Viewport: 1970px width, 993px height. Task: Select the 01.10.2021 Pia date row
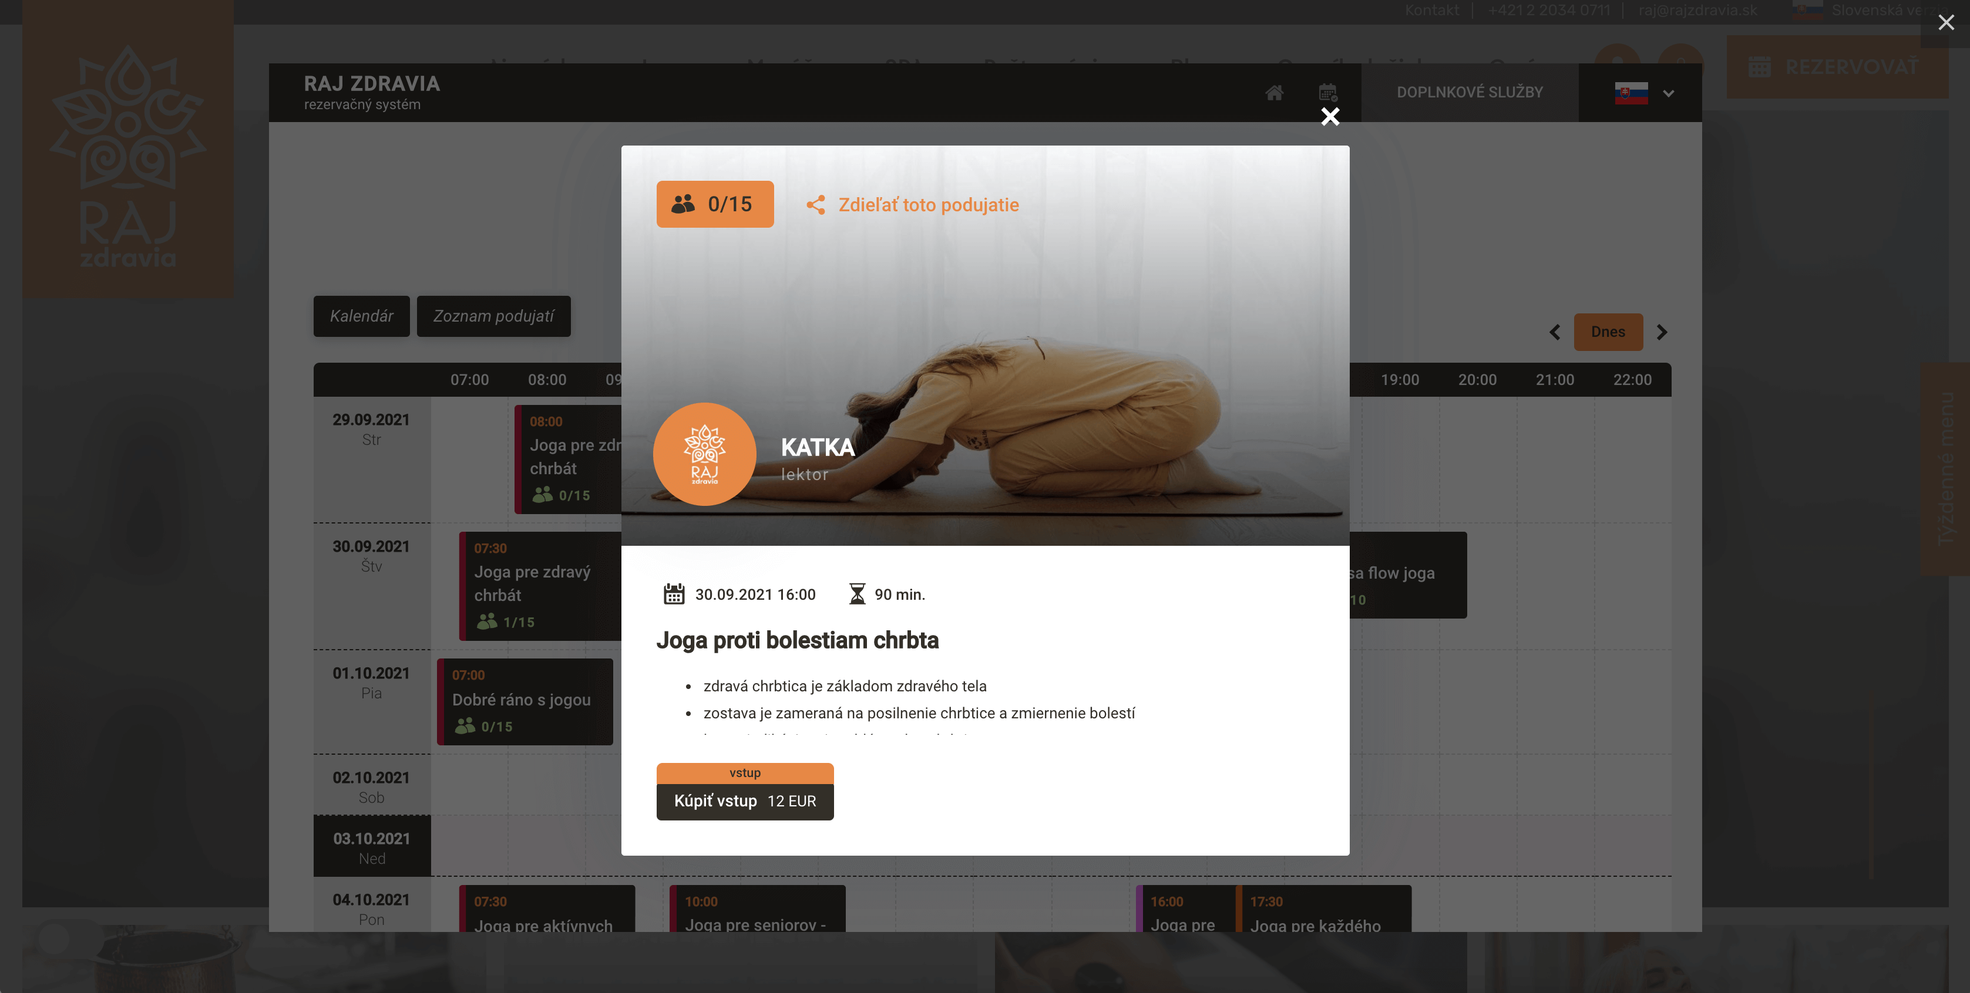pyautogui.click(x=372, y=701)
